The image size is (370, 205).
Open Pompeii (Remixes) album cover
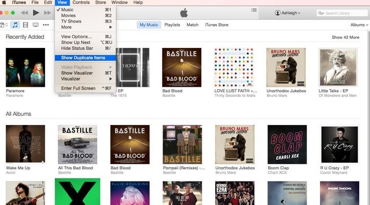coord(182,144)
